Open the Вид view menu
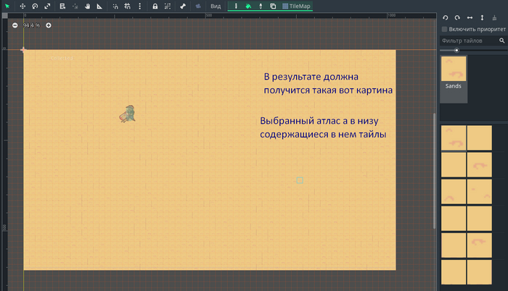The image size is (508, 291). pyautogui.click(x=216, y=6)
